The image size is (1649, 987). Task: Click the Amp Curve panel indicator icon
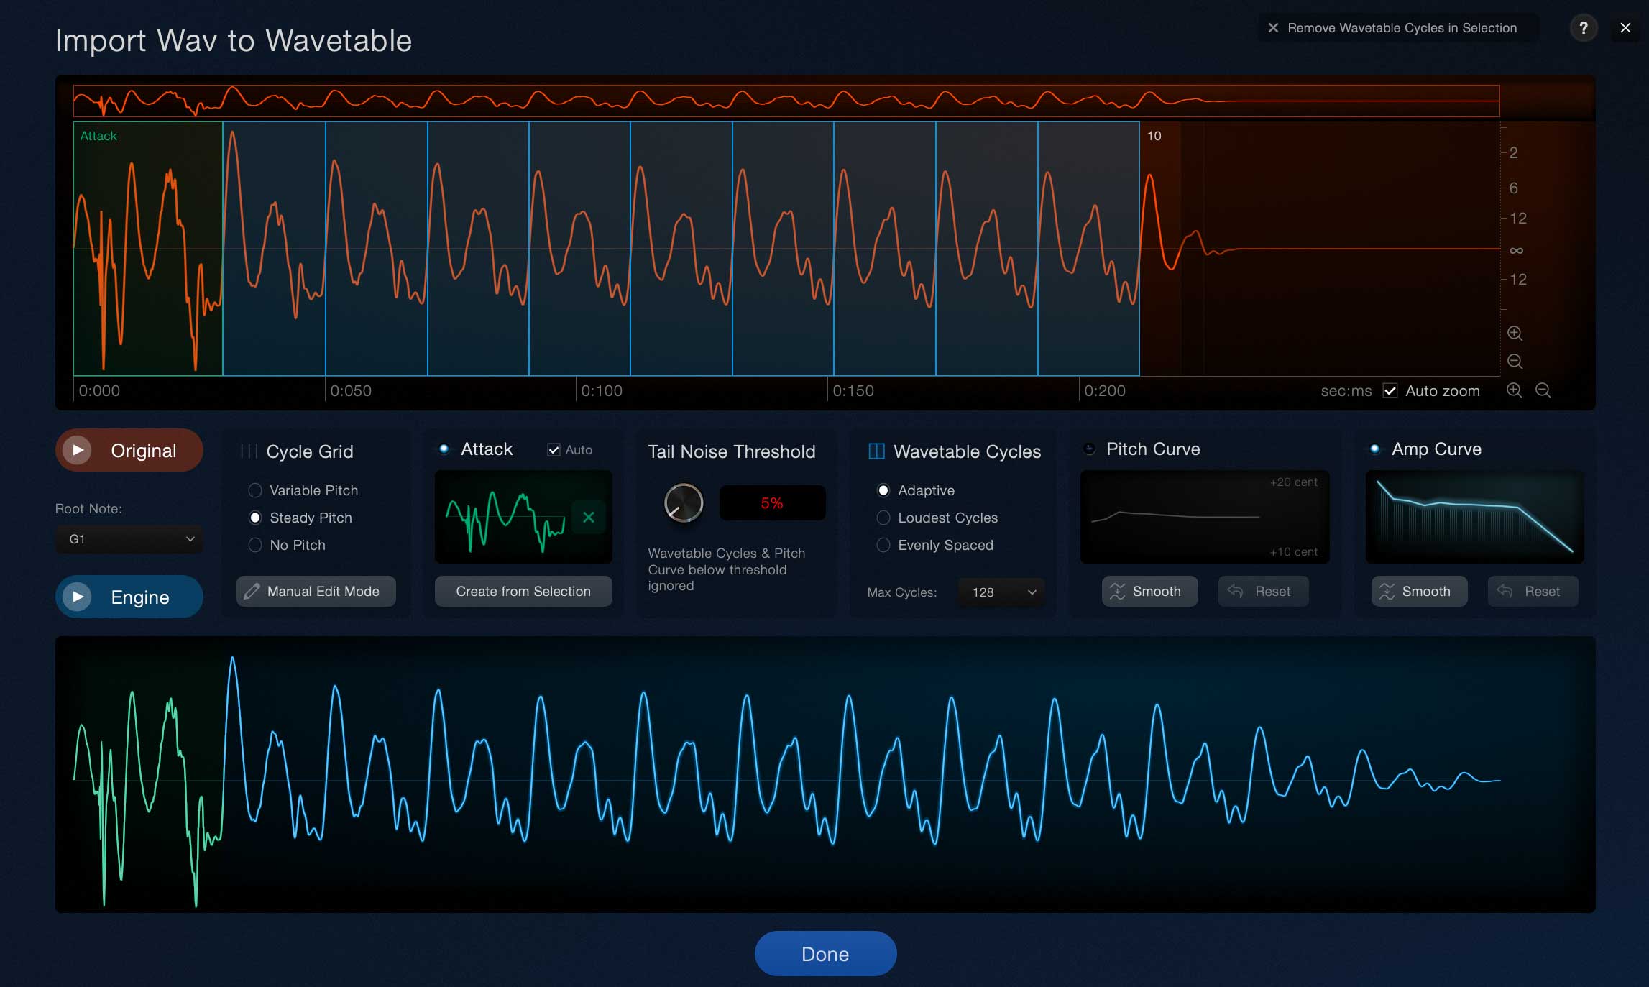coord(1375,449)
